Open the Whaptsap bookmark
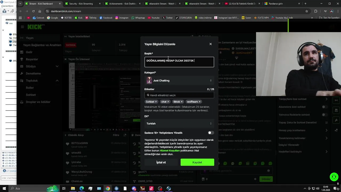This screenshot has height=192, width=341. pyautogui.click(x=138, y=18)
